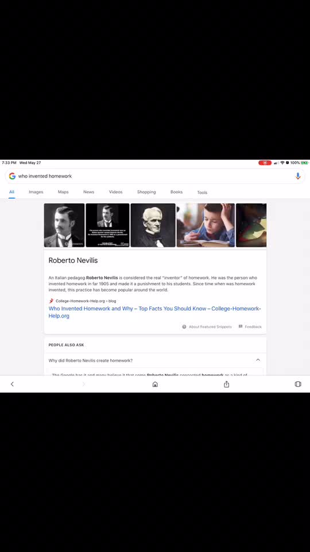310x552 pixels.
Task: Tap the microphone voice search icon
Action: 298,176
